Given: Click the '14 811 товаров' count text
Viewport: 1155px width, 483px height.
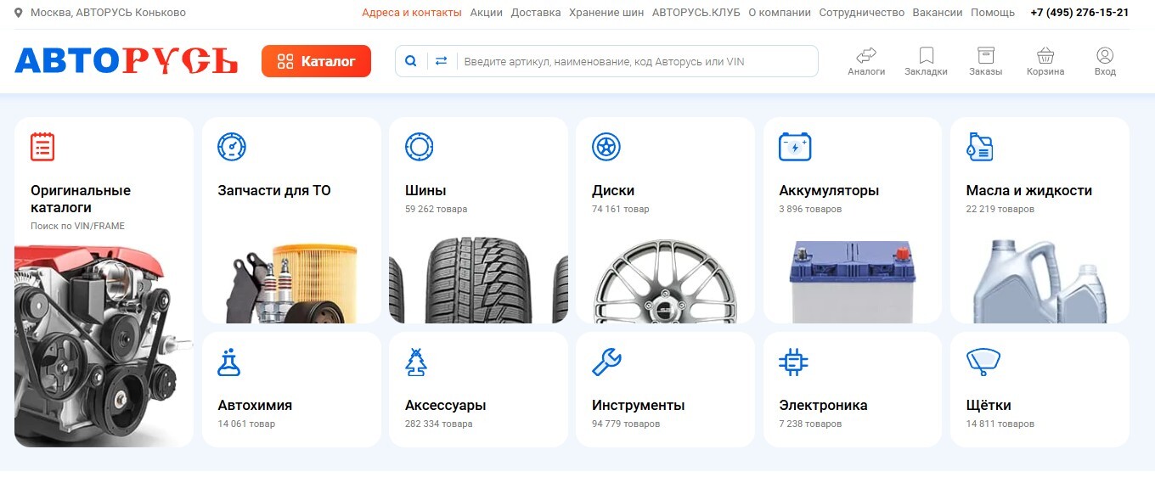Looking at the screenshot, I should point(1000,424).
